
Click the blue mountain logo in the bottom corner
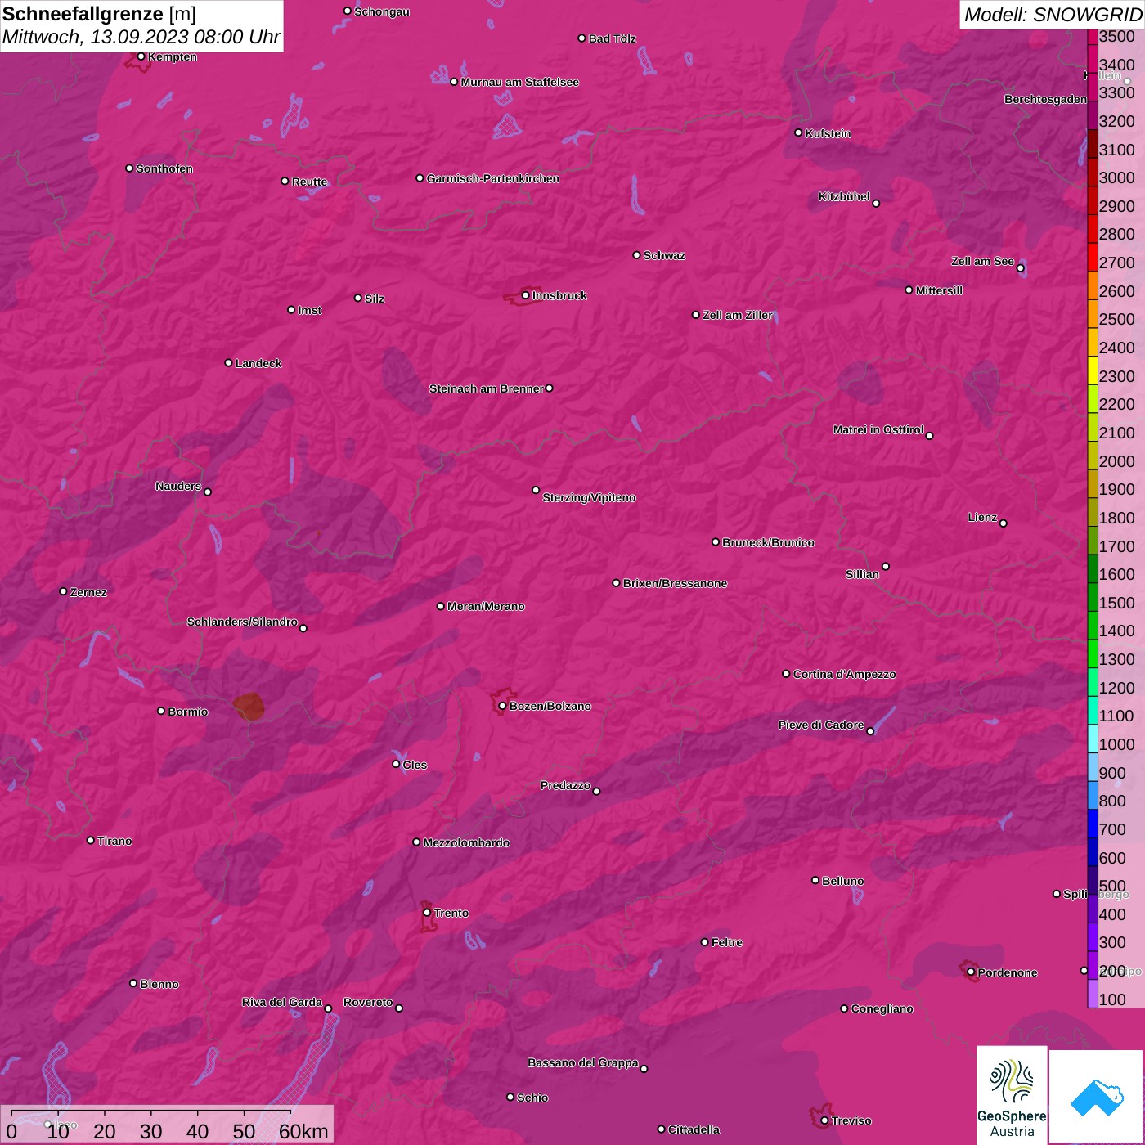(1097, 1095)
